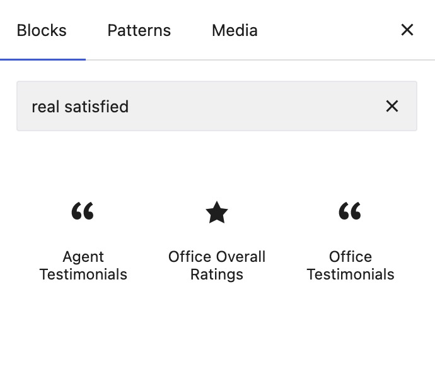
Task: Click the 'Office Testimonials' label text
Action: pyautogui.click(x=351, y=265)
